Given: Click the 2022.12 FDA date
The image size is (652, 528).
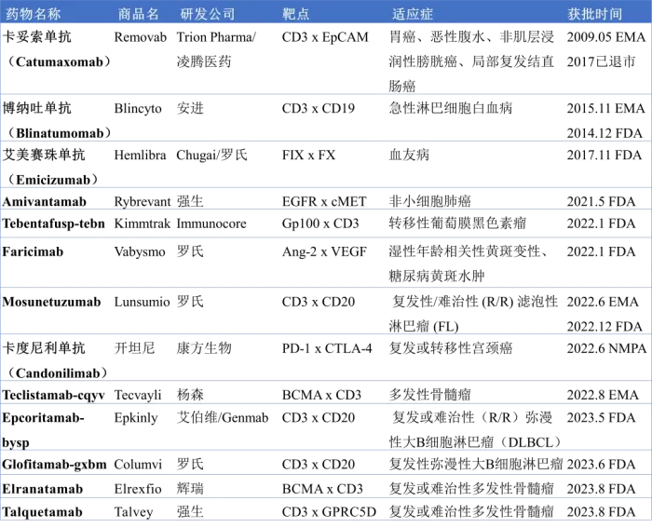Looking at the screenshot, I should click(604, 327).
